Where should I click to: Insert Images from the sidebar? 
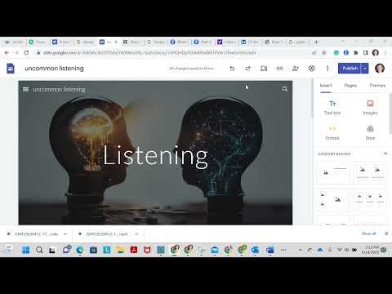tap(370, 108)
